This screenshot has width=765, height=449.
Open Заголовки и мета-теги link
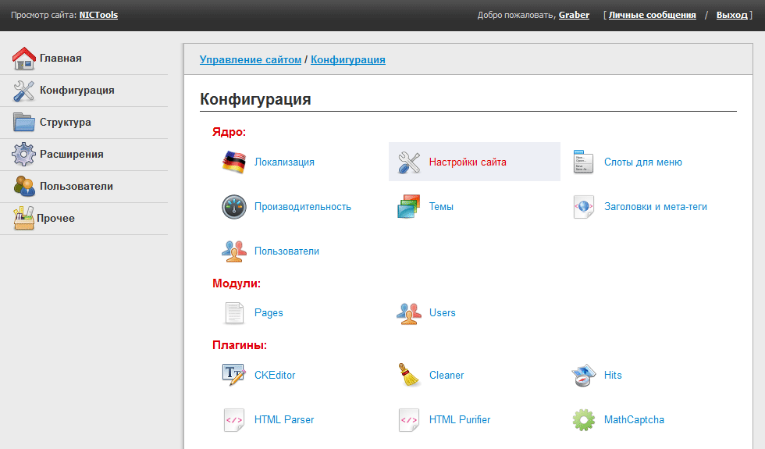[x=656, y=206]
